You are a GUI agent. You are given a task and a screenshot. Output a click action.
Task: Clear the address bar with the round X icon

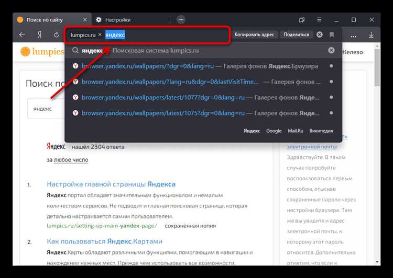tap(319, 34)
